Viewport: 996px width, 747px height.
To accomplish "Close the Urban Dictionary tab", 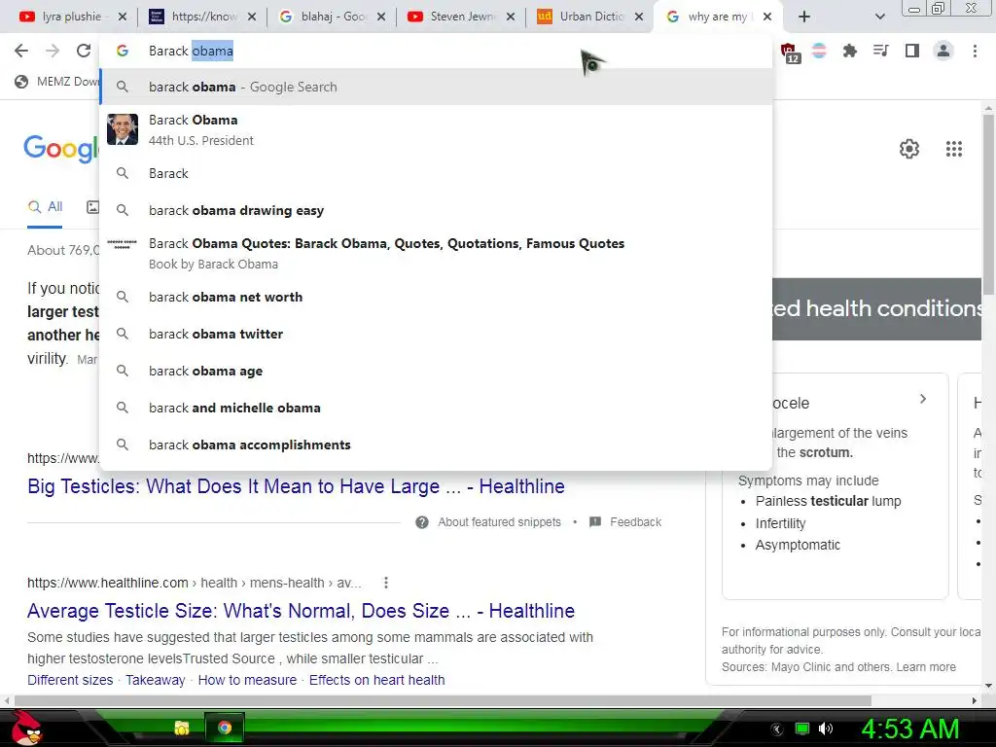I will pos(640,18).
